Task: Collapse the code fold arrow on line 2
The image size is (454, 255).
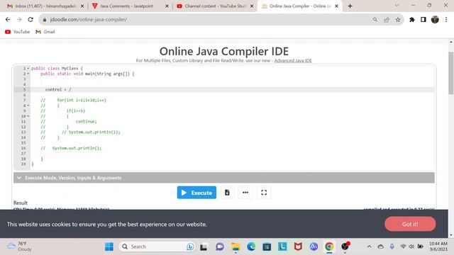Action: click(28, 74)
